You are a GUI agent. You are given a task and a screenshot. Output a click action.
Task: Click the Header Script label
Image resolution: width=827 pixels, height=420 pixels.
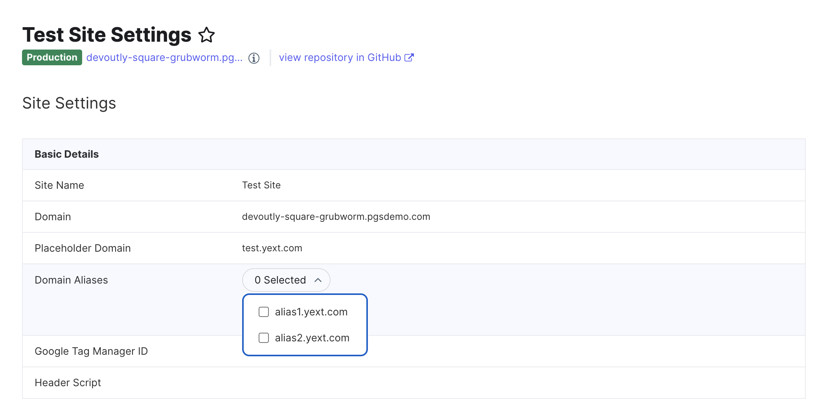[x=68, y=383]
